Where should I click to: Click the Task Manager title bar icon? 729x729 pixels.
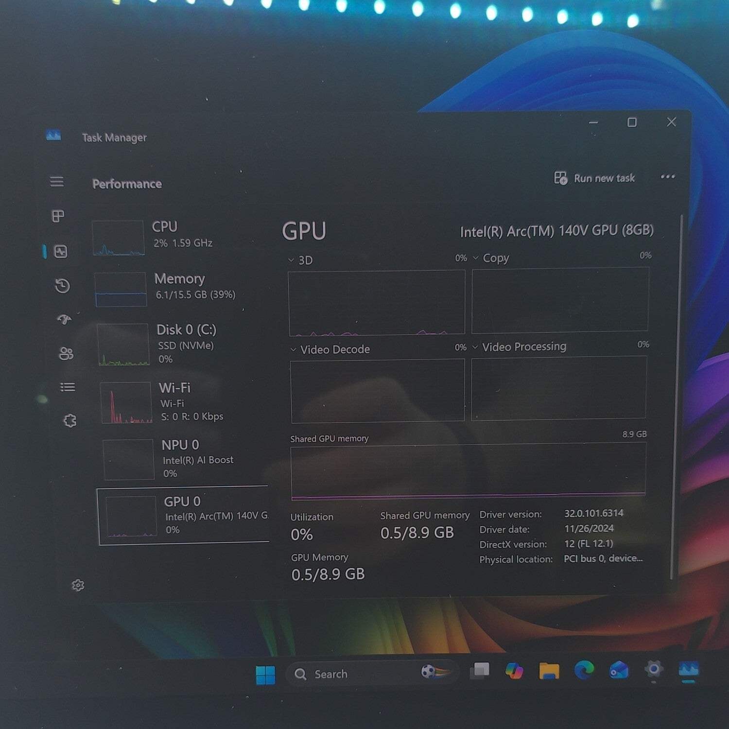pyautogui.click(x=53, y=135)
